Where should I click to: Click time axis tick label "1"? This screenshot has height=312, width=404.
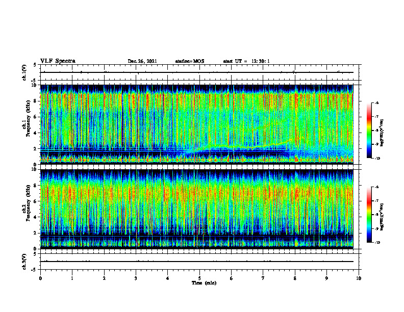click(72, 278)
